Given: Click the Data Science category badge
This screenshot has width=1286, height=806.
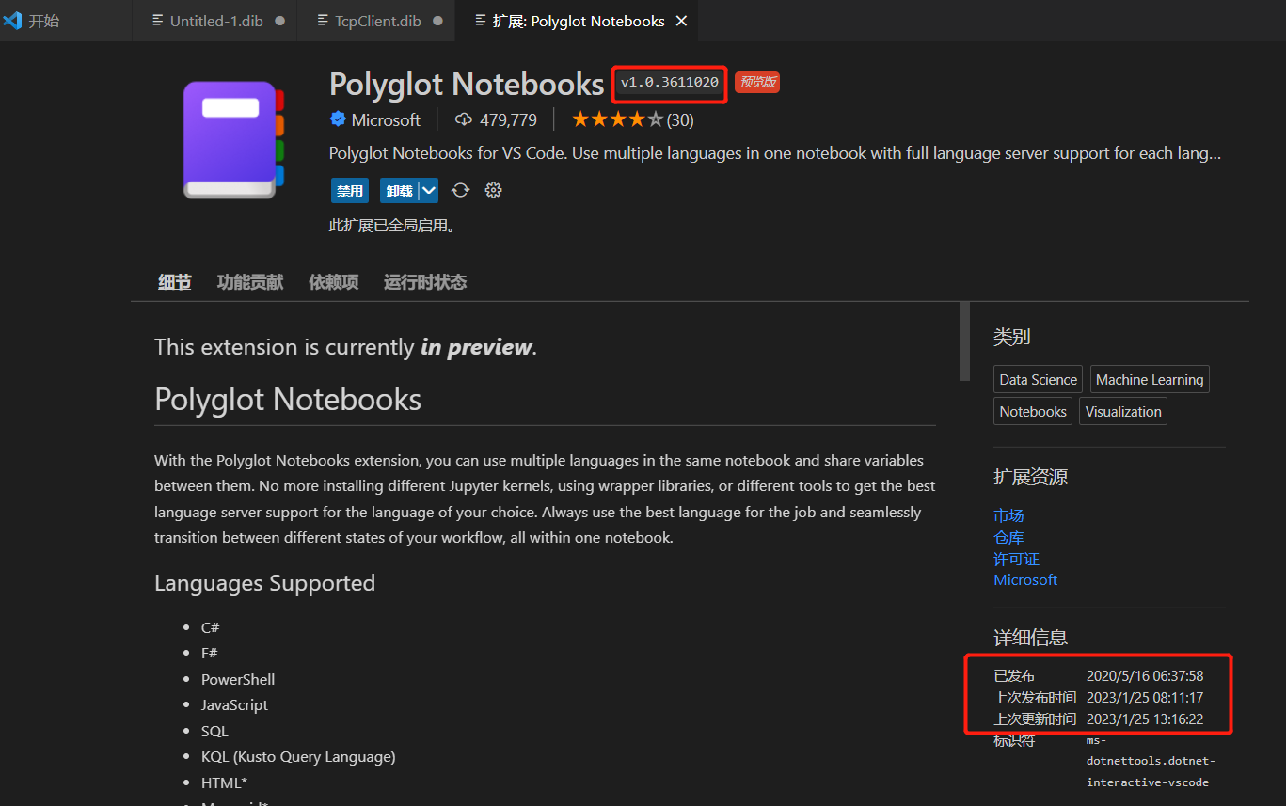Looking at the screenshot, I should 1037,379.
